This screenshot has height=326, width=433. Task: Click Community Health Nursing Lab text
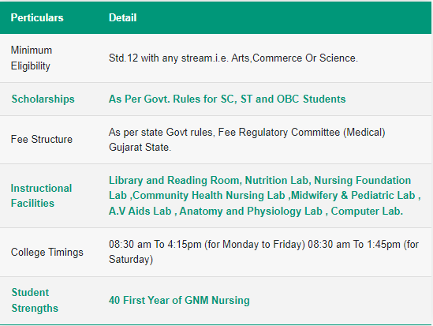click(x=209, y=196)
